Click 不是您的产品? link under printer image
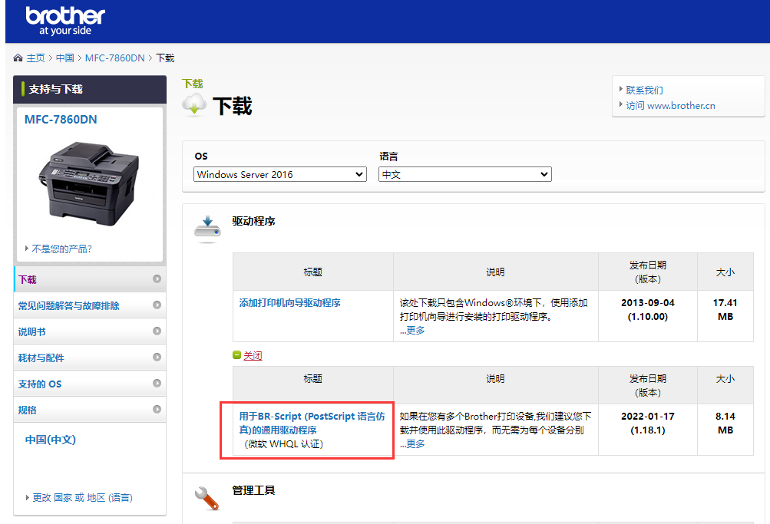The width and height of the screenshot is (770, 524). tap(61, 249)
